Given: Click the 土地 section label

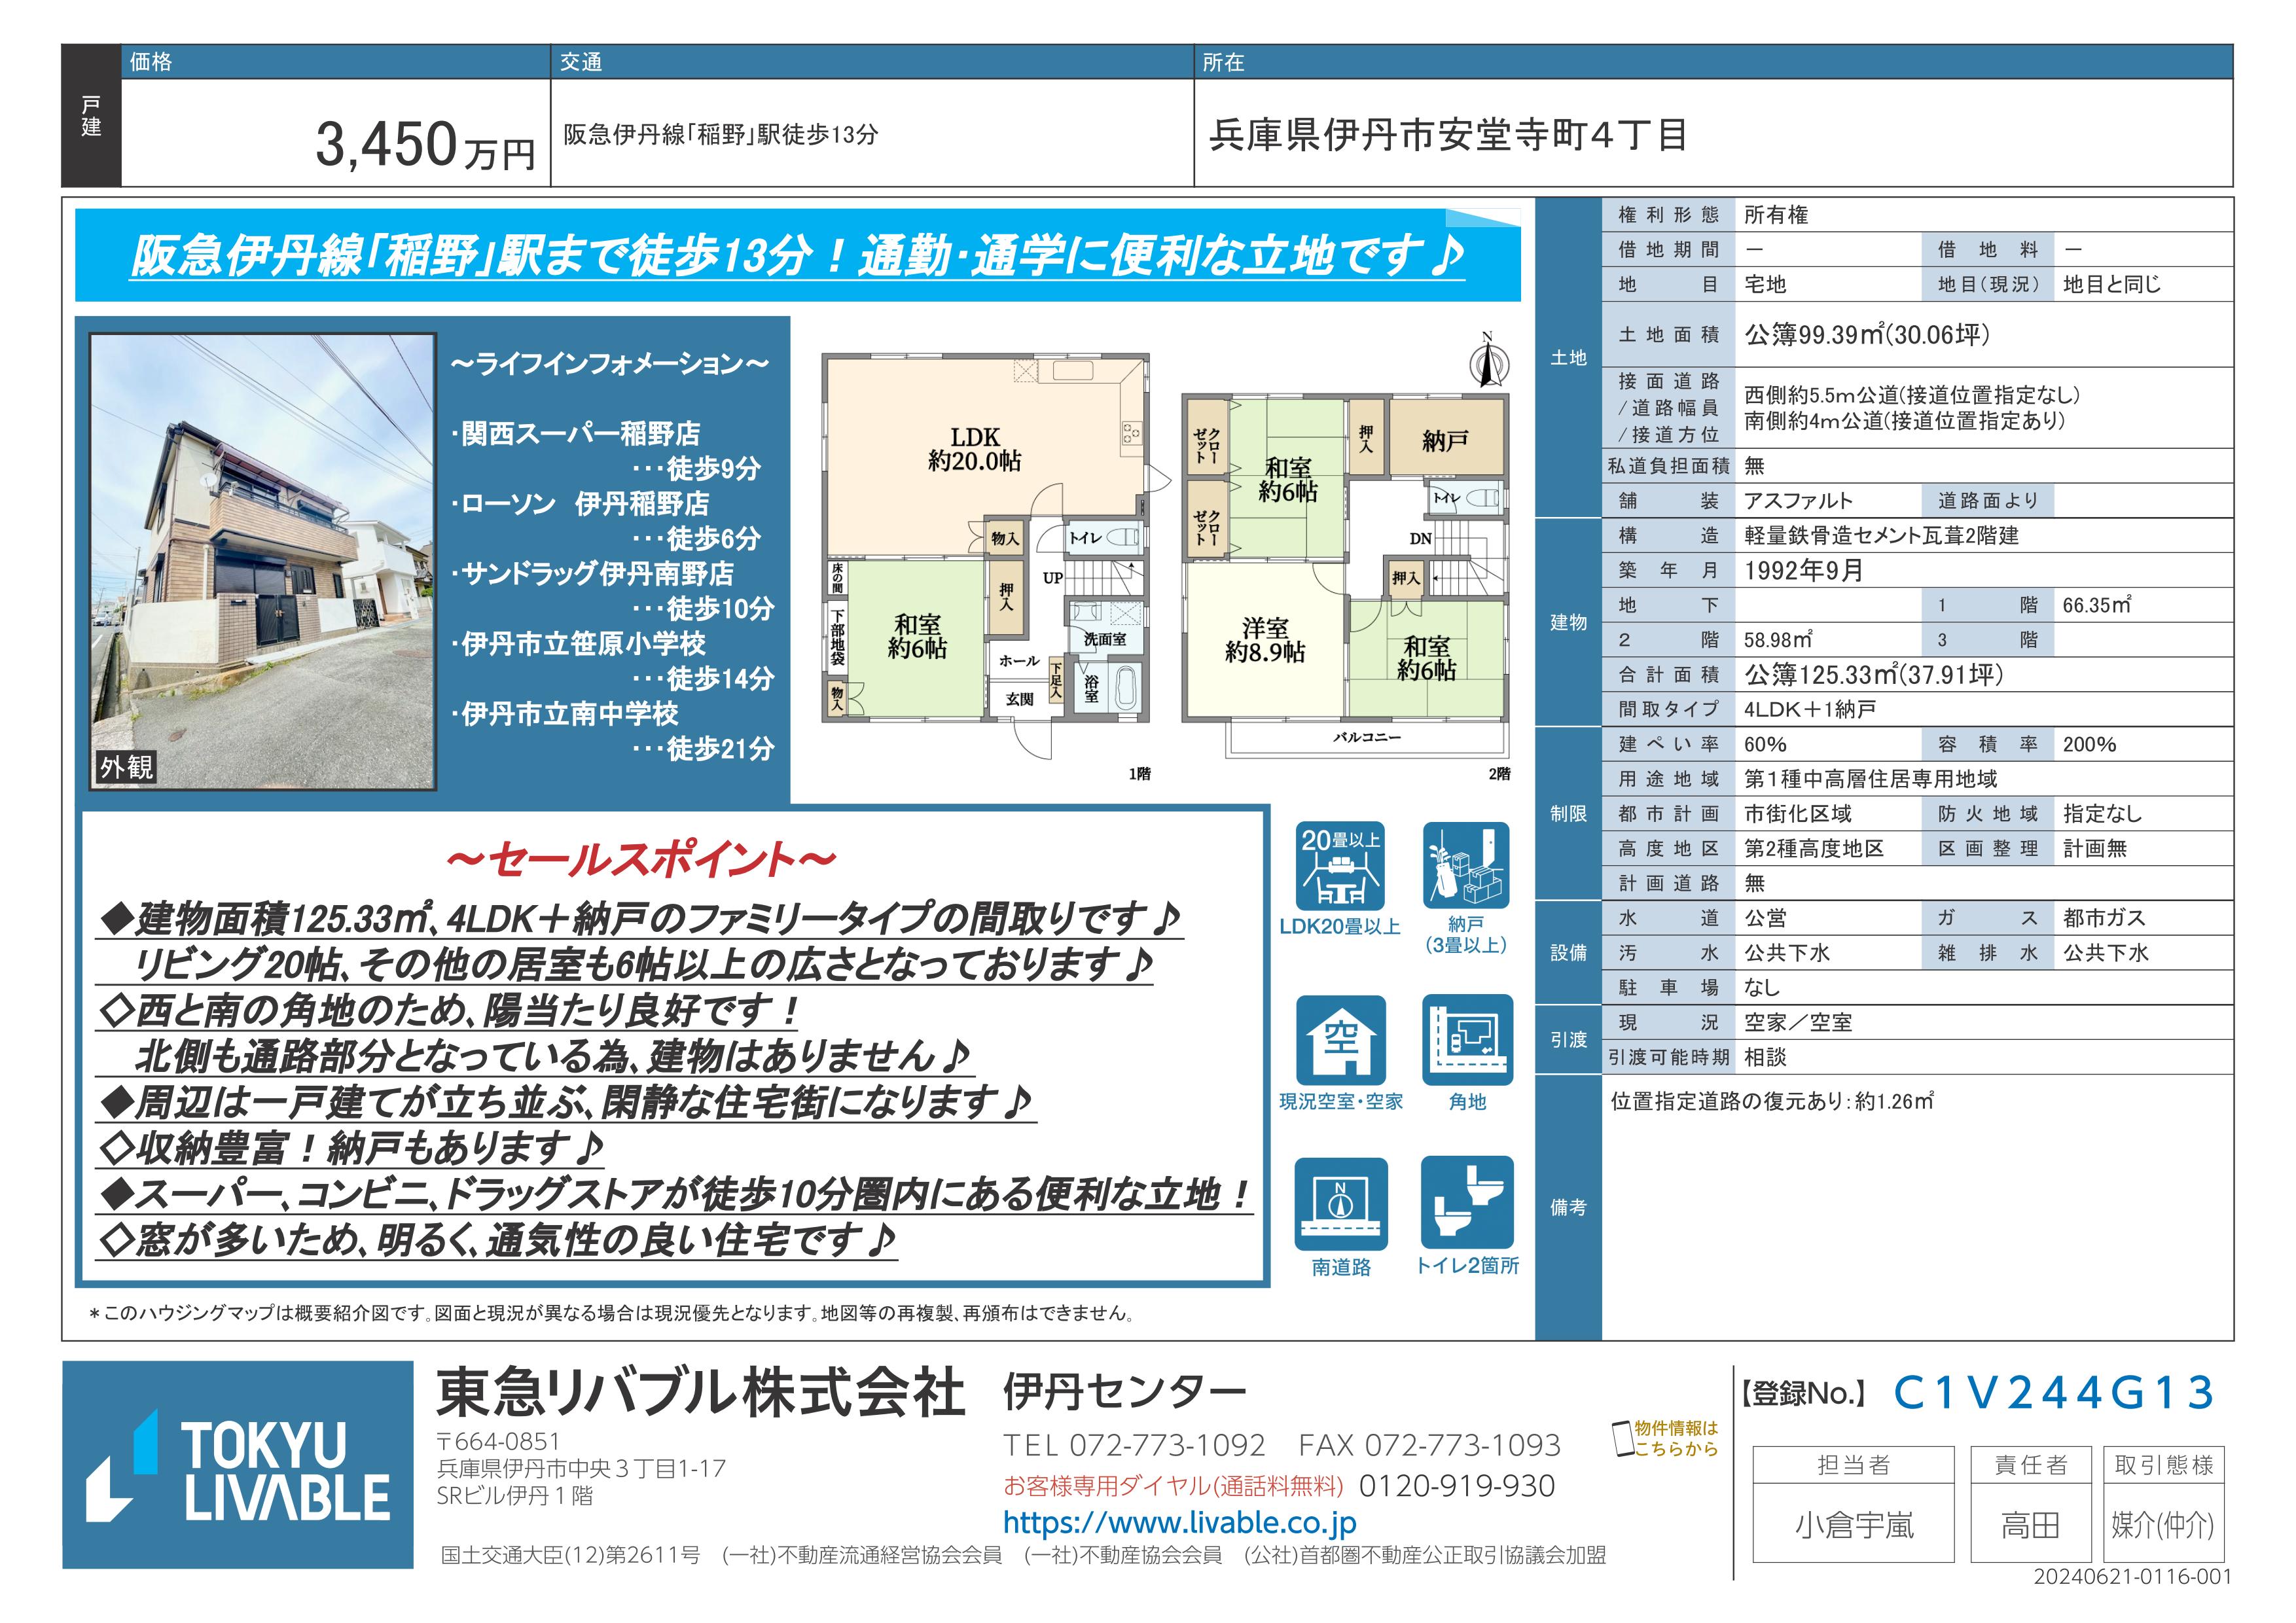Looking at the screenshot, I should tap(1568, 358).
